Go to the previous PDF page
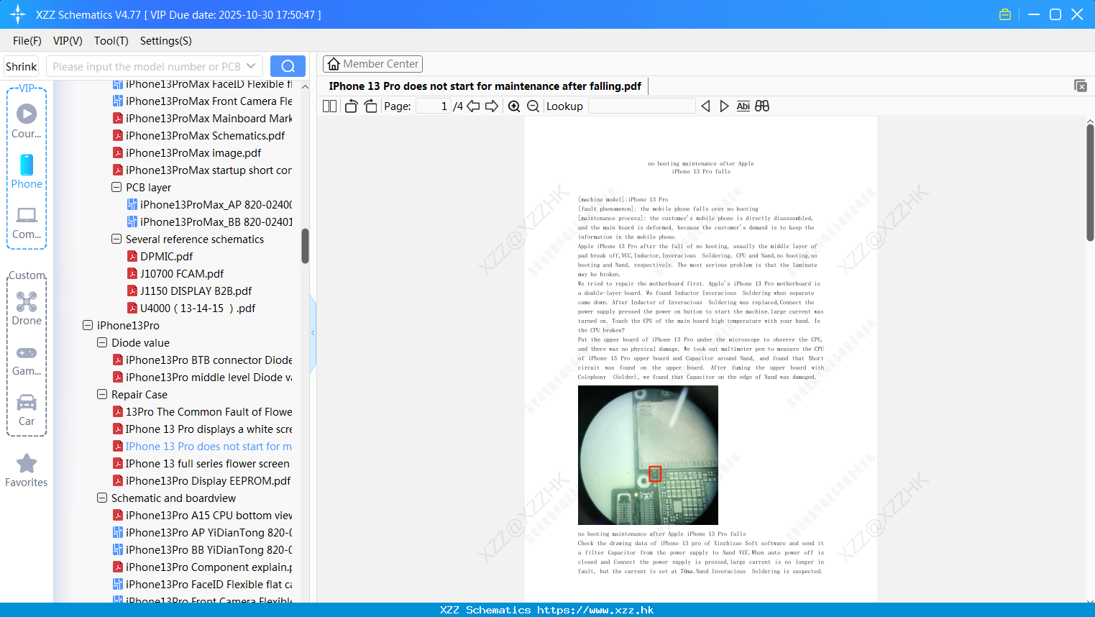The height and width of the screenshot is (617, 1095). pyautogui.click(x=473, y=106)
